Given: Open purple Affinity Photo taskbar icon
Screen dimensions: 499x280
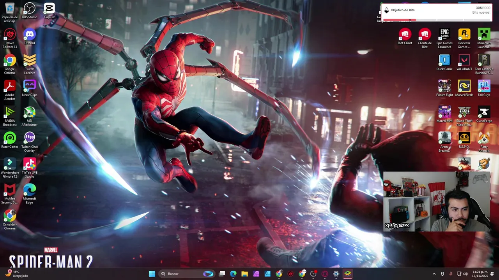Looking at the screenshot, I should coord(256,274).
